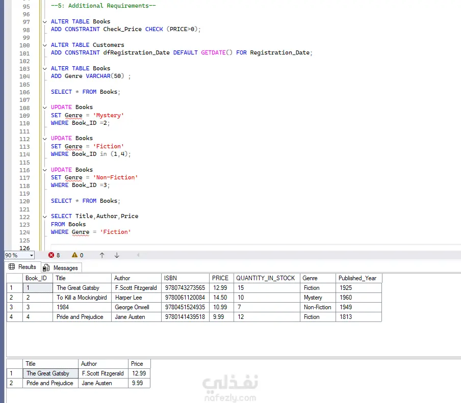The image size is (461, 403).
Task: Select the 'Harper Lee' author cell
Action: (136, 298)
